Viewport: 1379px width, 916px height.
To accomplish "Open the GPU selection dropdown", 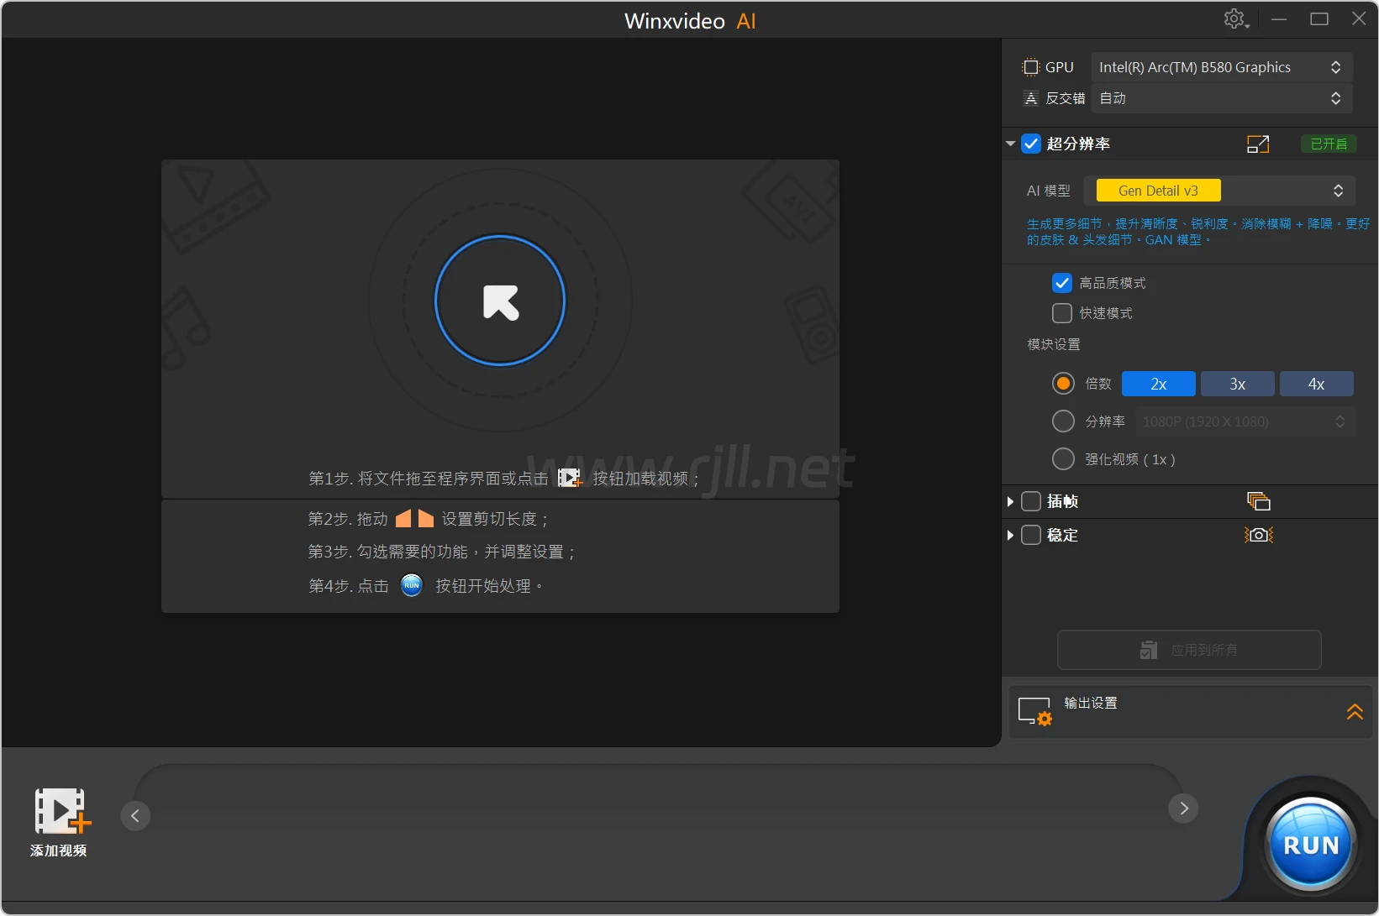I will point(1221,67).
